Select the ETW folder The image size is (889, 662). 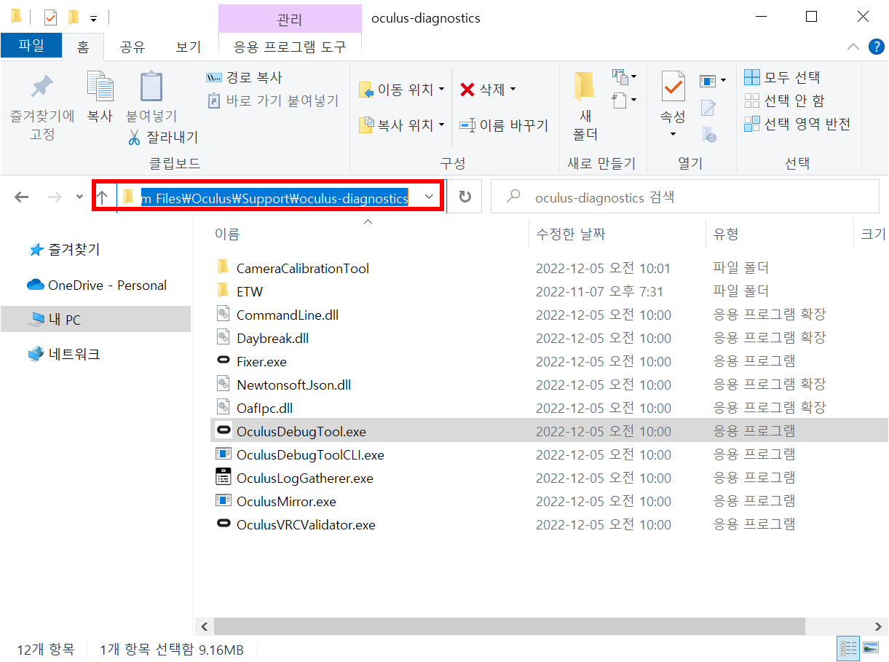point(250,291)
